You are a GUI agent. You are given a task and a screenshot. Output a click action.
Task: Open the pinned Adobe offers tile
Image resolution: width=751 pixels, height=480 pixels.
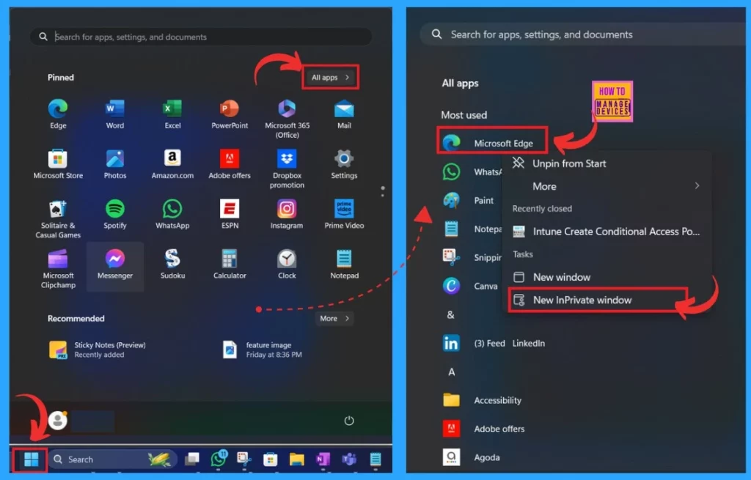coord(230,164)
